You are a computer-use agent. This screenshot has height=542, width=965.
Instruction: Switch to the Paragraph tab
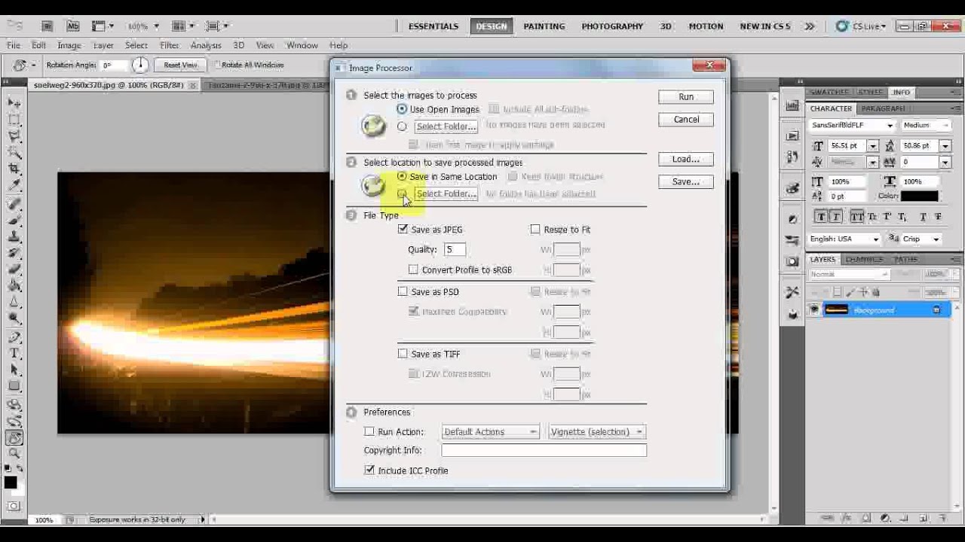click(x=882, y=108)
